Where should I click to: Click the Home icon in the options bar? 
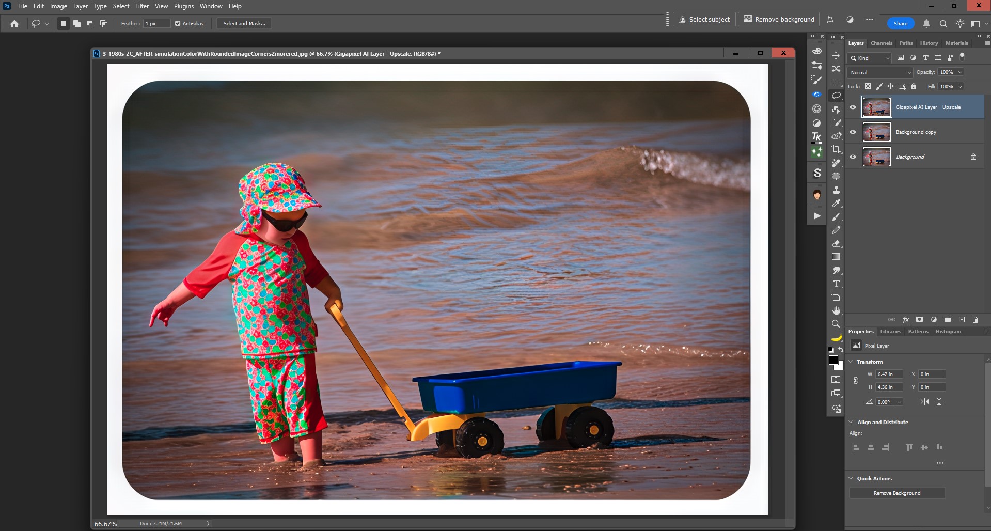click(x=14, y=23)
